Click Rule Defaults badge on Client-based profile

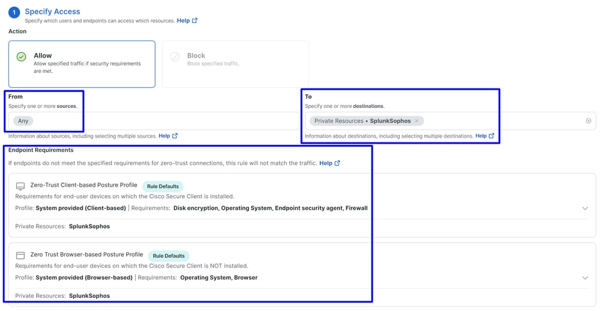[x=163, y=186]
